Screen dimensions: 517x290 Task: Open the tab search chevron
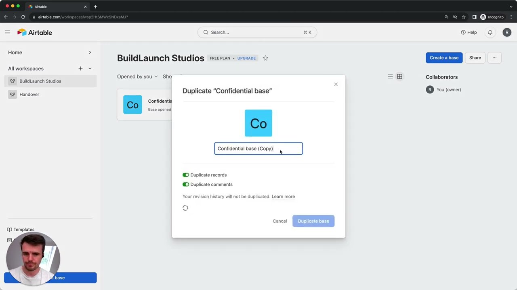(511, 6)
